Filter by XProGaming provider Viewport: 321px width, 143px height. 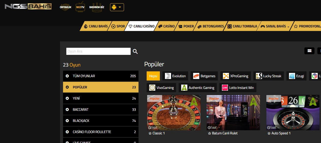[x=236, y=76]
